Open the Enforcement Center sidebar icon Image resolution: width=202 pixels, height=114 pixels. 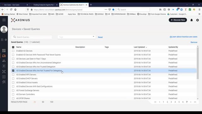4,66
